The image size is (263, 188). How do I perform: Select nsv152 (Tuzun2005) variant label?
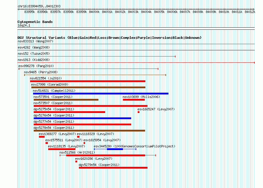tap(34, 54)
